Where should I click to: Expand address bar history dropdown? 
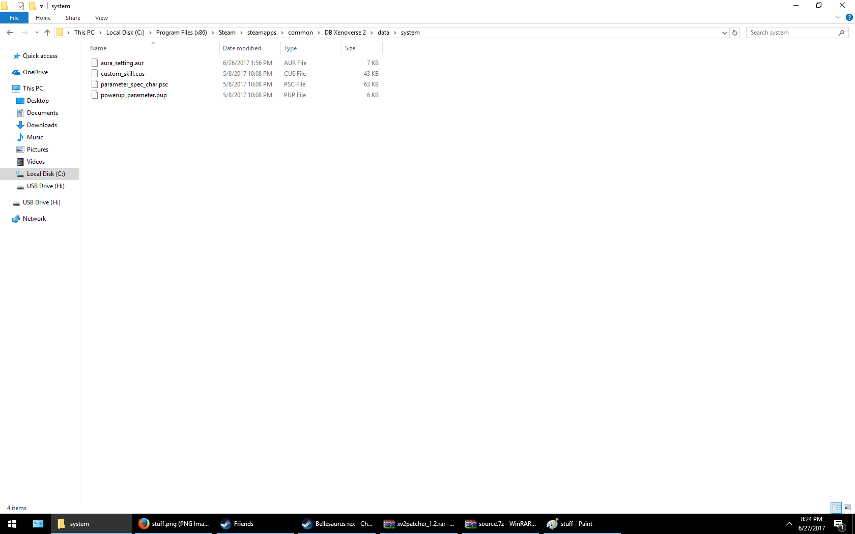point(725,33)
